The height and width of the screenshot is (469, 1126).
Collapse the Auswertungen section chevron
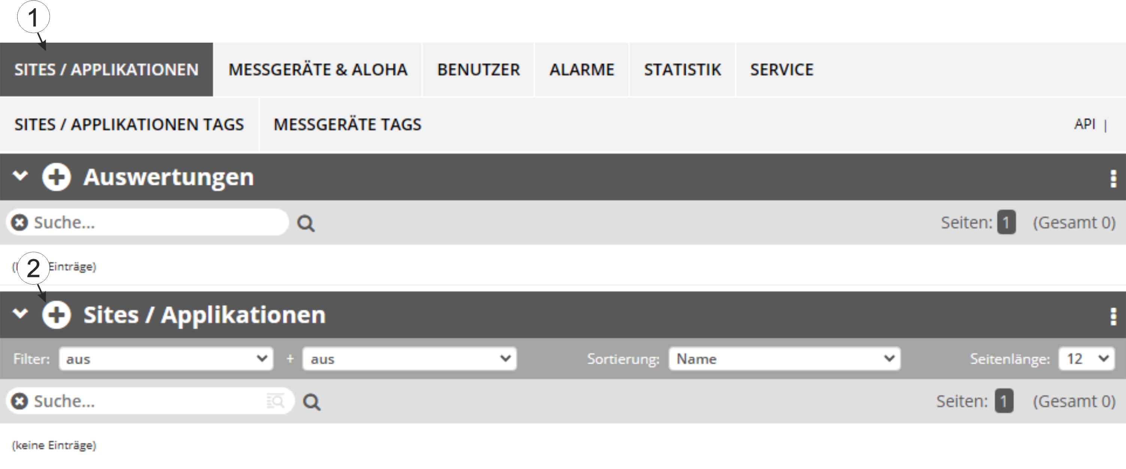click(20, 176)
